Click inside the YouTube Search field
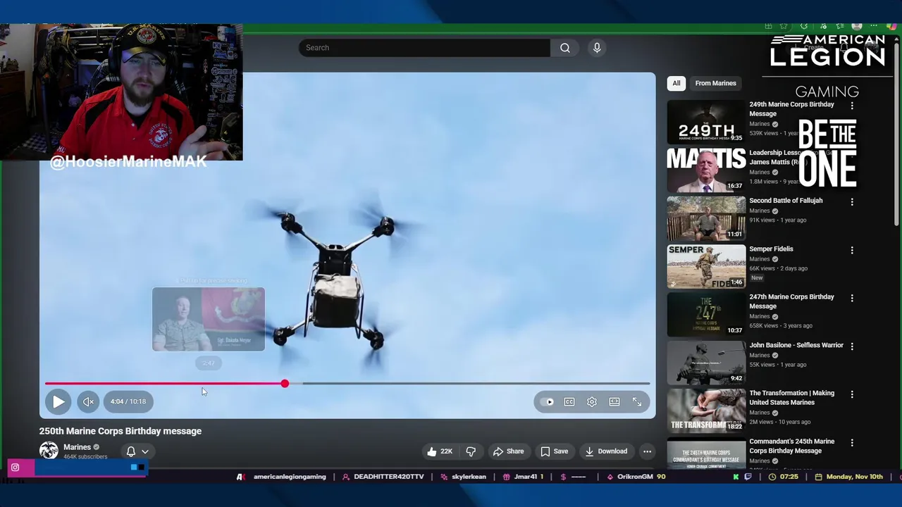Screen dimensions: 902x507 [424, 48]
